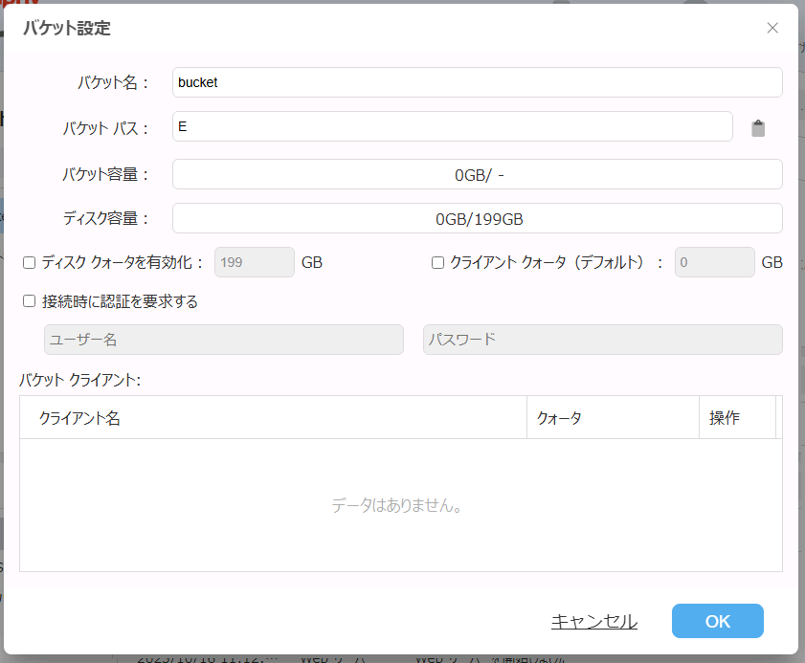805x663 pixels.
Task: Select the ディスク容量 0GB/199GB field
Action: click(477, 218)
